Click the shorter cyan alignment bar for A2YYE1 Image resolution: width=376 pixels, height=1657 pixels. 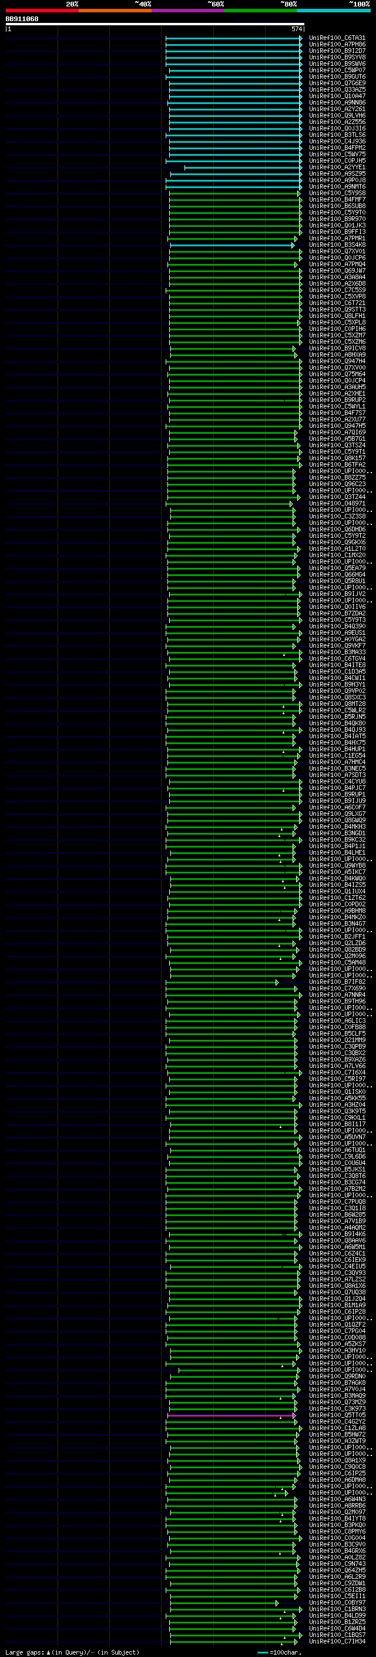click(243, 168)
